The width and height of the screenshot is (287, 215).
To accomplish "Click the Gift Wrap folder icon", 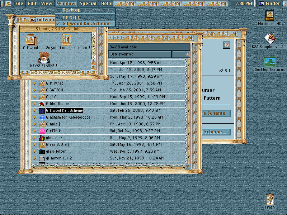I will pyautogui.click(x=42, y=83).
